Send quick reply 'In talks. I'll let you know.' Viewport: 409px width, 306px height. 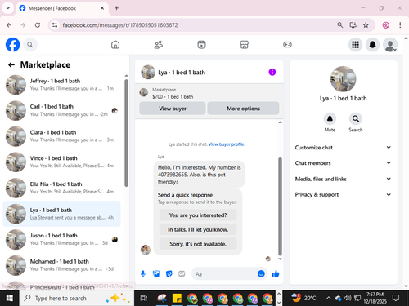tap(198, 229)
